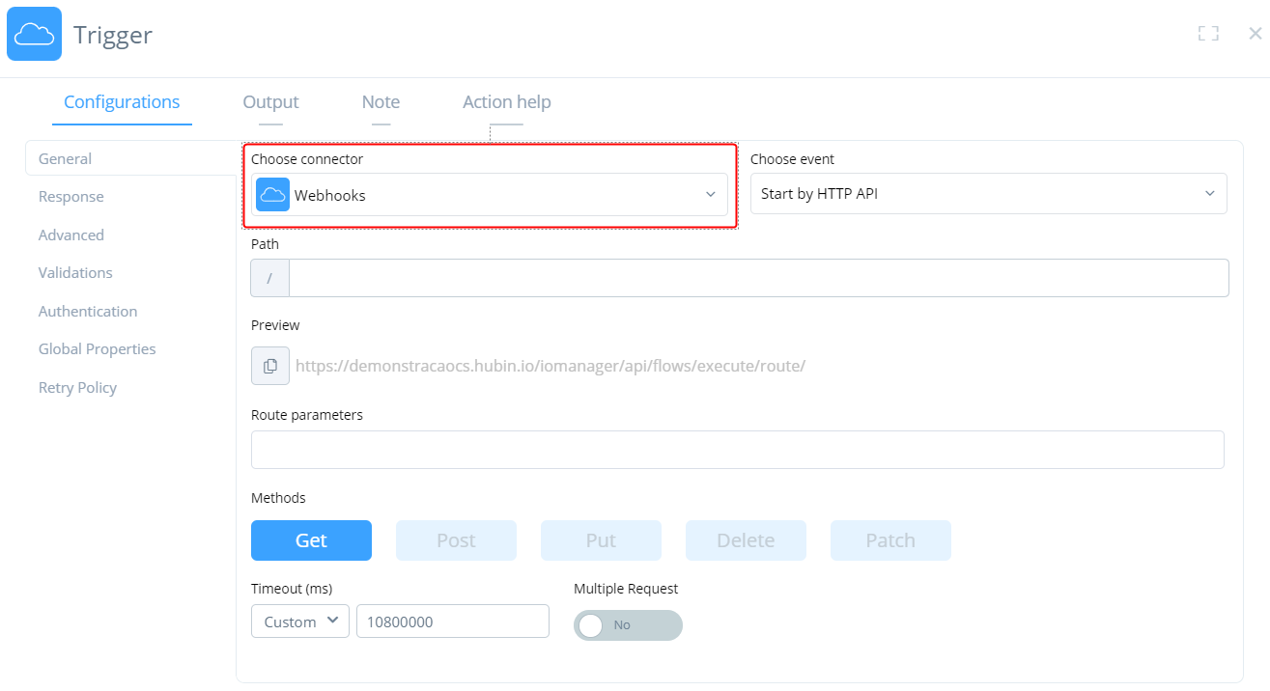Adjust the Timeout milliseconds value
This screenshot has height=691, width=1270.
pyautogui.click(x=452, y=621)
